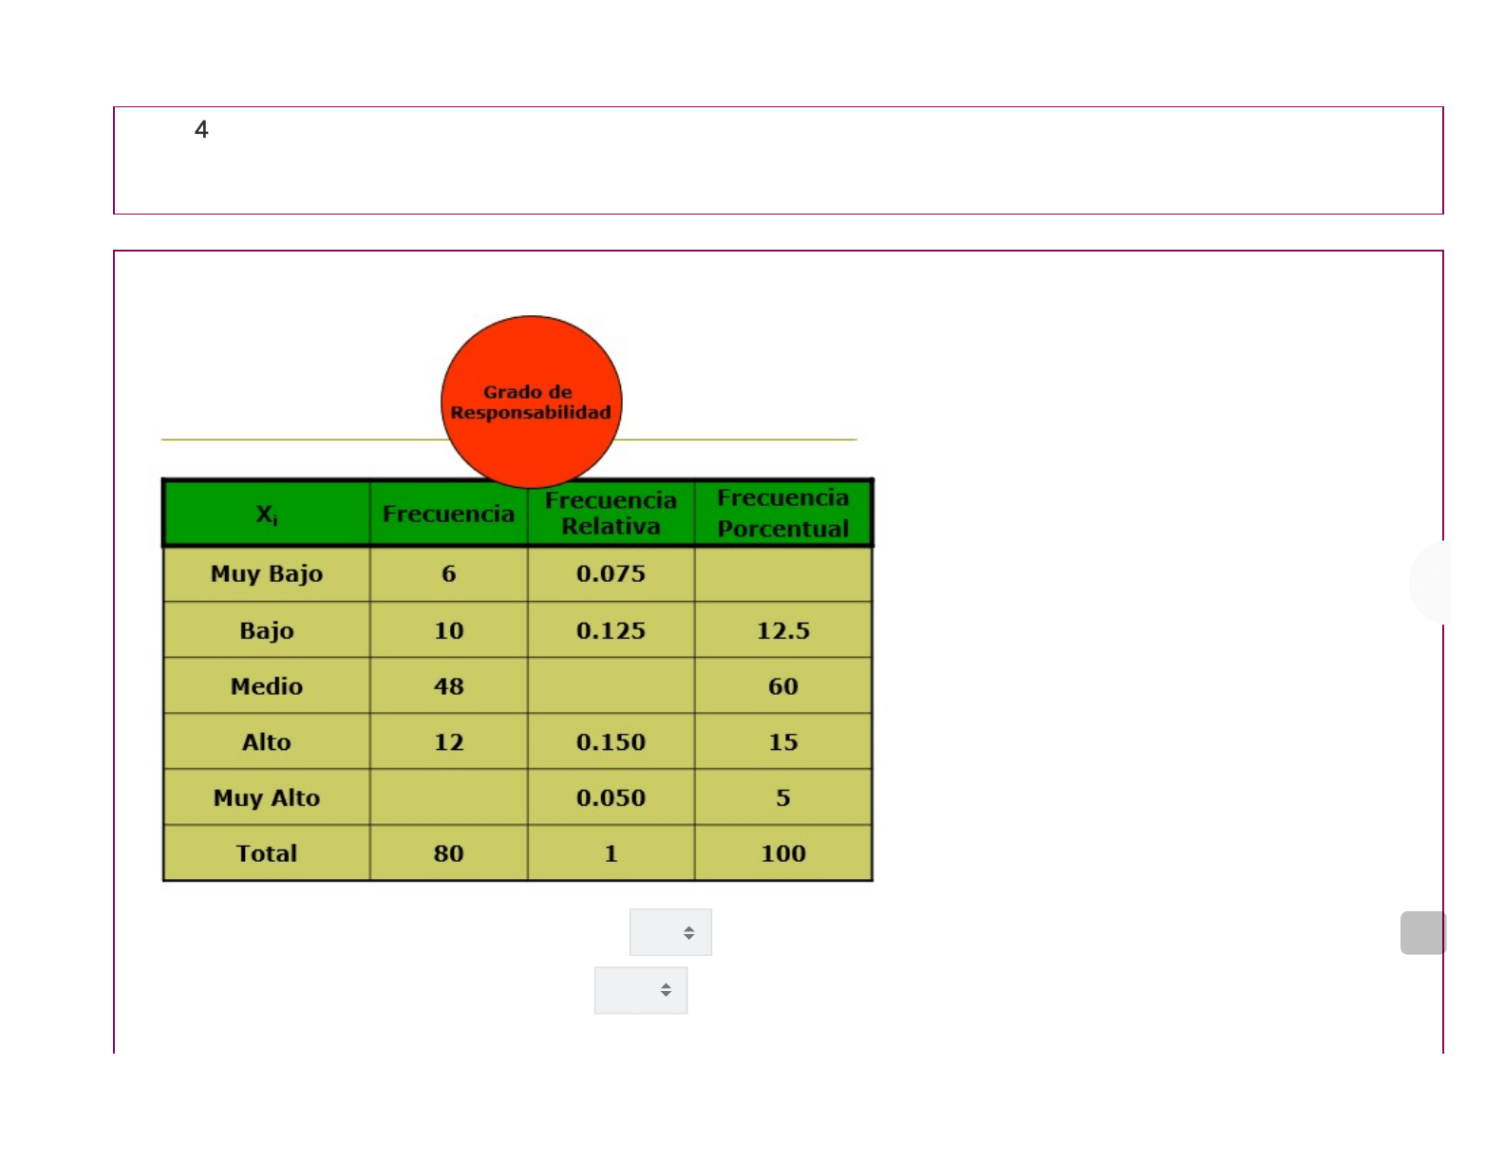Click the Alto relative frequency 0.150
The image size is (1504, 1160).
coord(611,742)
